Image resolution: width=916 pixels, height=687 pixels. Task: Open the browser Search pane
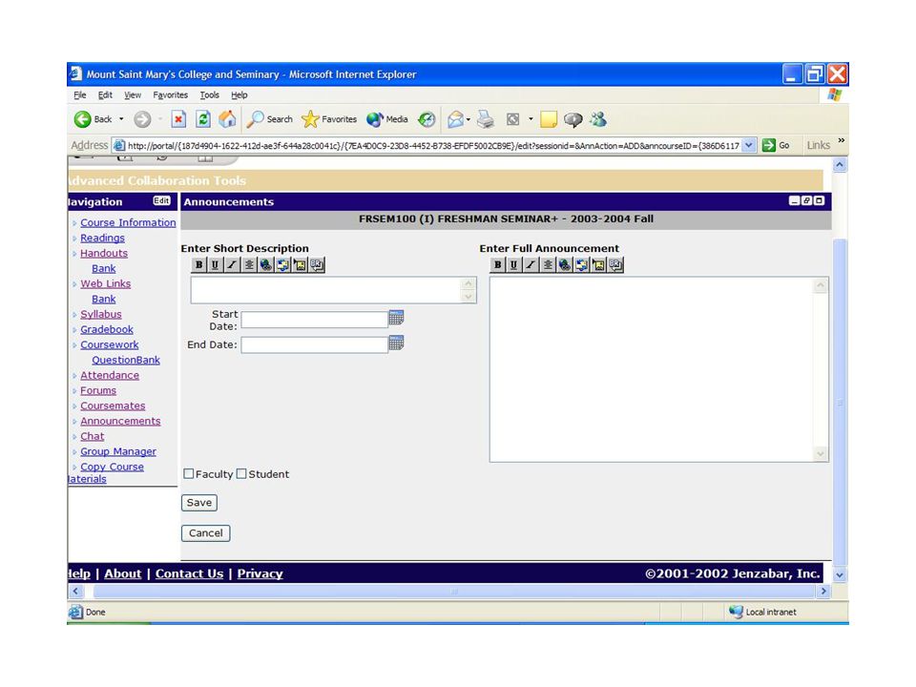[x=269, y=119]
